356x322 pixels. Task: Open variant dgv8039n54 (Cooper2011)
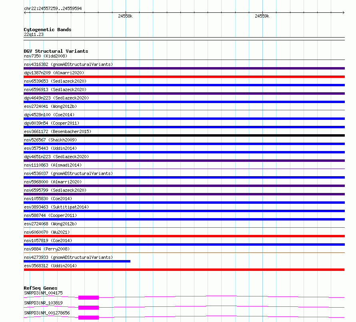(x=52, y=123)
